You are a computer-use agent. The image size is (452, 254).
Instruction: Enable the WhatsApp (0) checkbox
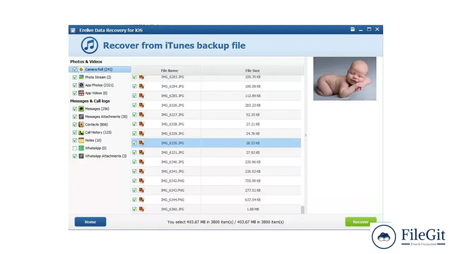[75, 148]
